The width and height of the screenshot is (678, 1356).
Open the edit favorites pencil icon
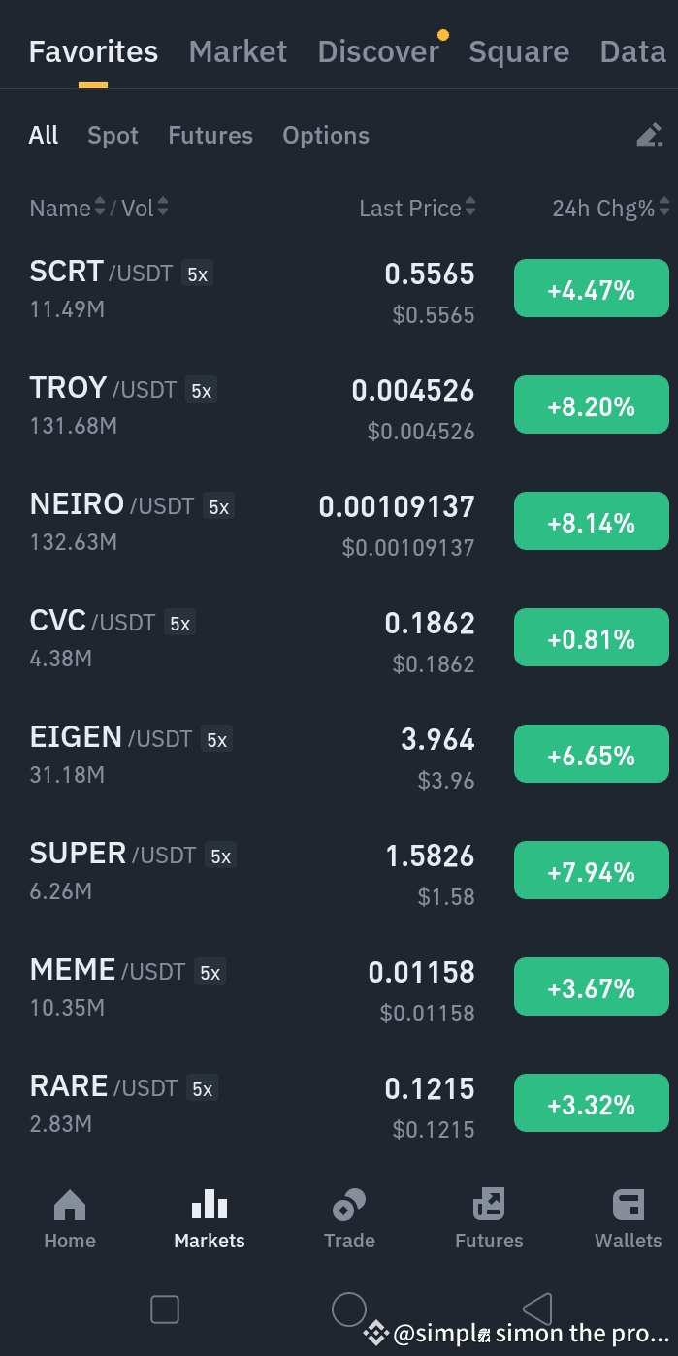pos(649,136)
